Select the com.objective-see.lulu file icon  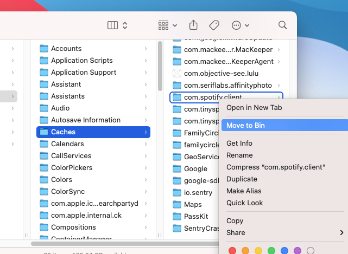tap(176, 73)
